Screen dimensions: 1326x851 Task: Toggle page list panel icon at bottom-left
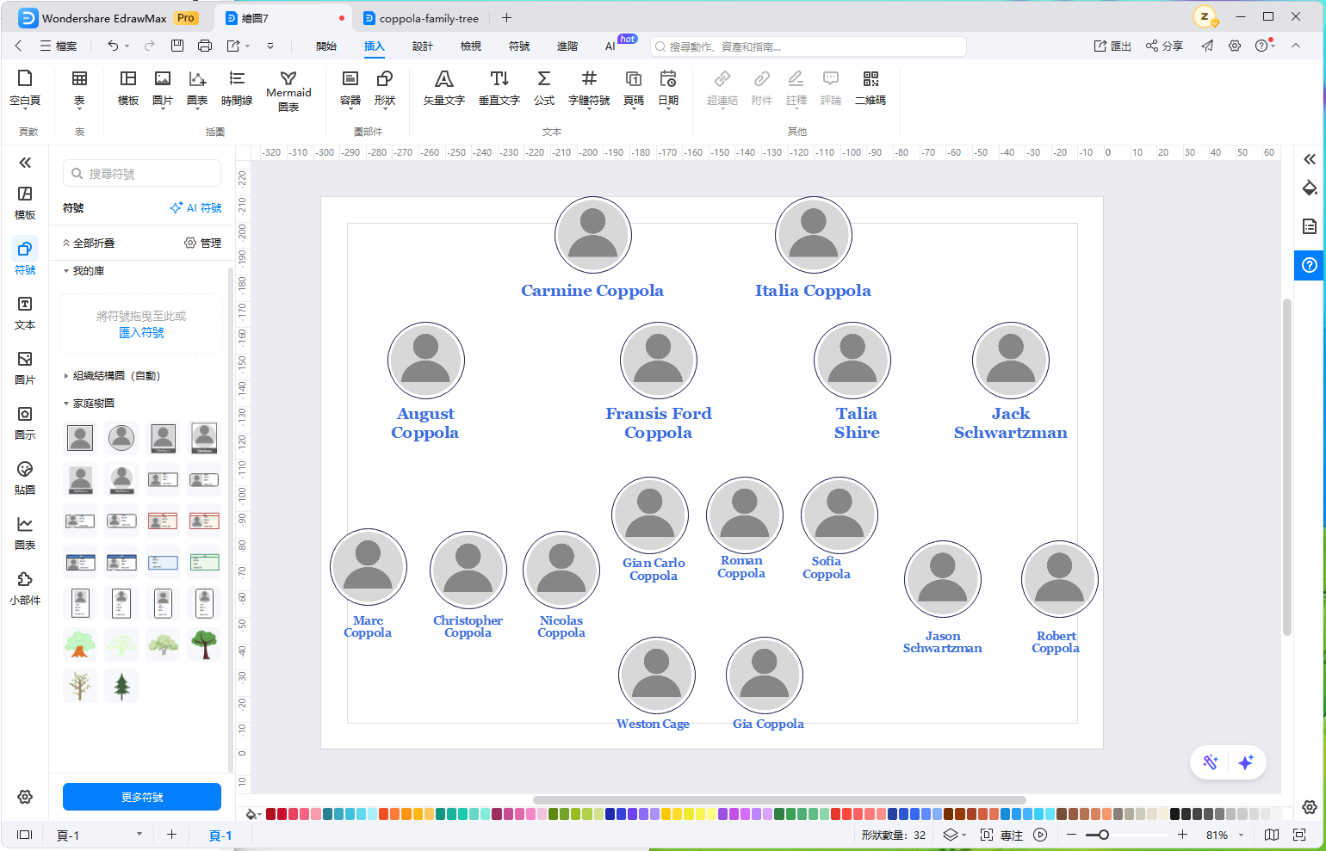coord(25,835)
